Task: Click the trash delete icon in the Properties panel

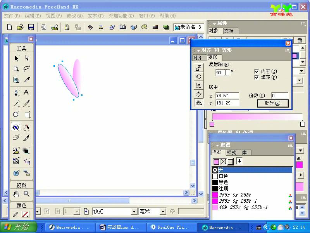Action: point(300,40)
